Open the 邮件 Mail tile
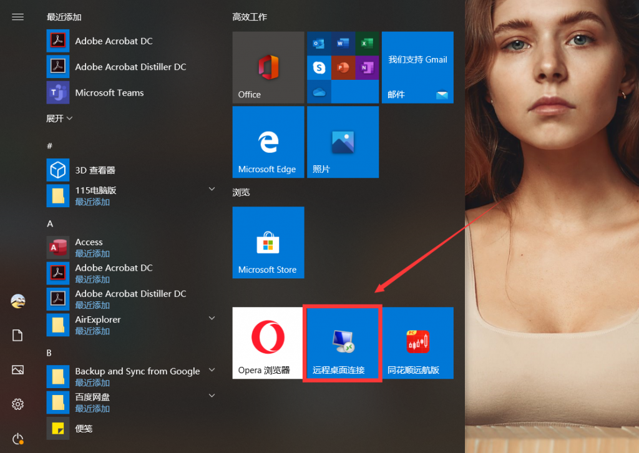 coord(417,67)
